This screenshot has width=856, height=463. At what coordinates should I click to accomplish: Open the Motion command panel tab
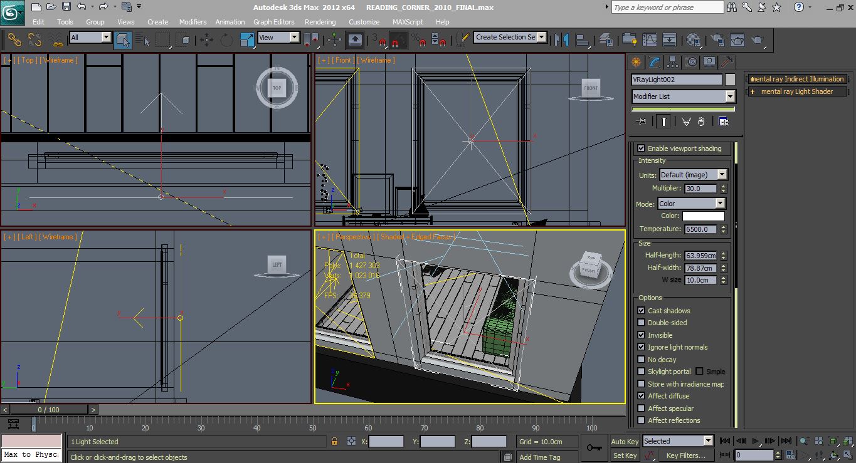click(691, 62)
